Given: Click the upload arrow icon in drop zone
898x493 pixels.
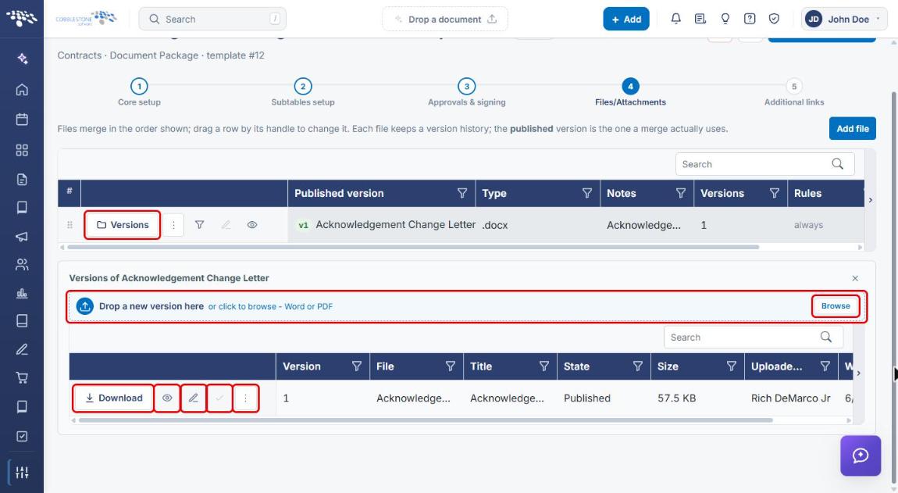Looking at the screenshot, I should (85, 306).
